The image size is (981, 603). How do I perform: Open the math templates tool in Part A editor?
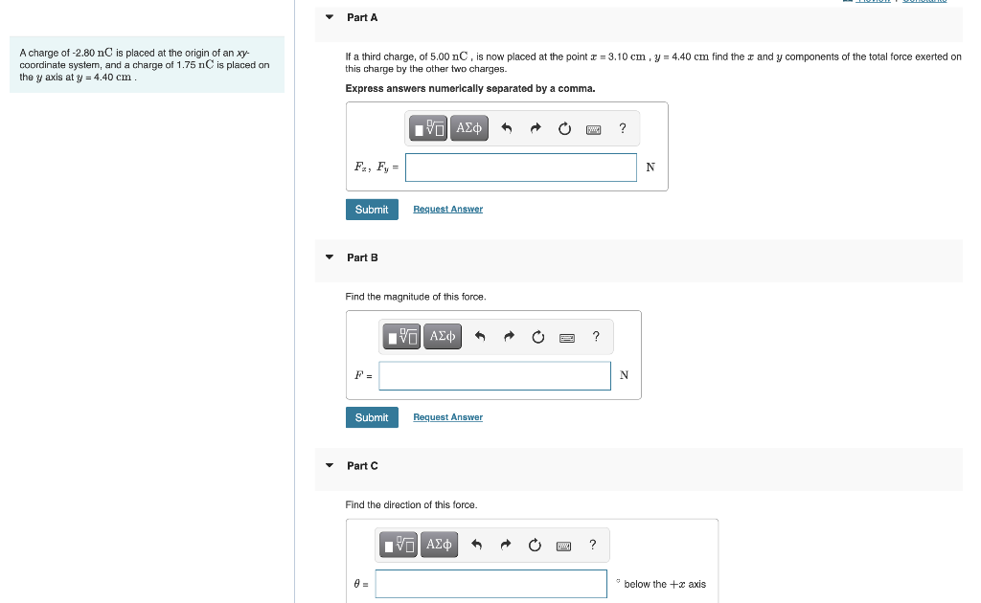coord(428,127)
